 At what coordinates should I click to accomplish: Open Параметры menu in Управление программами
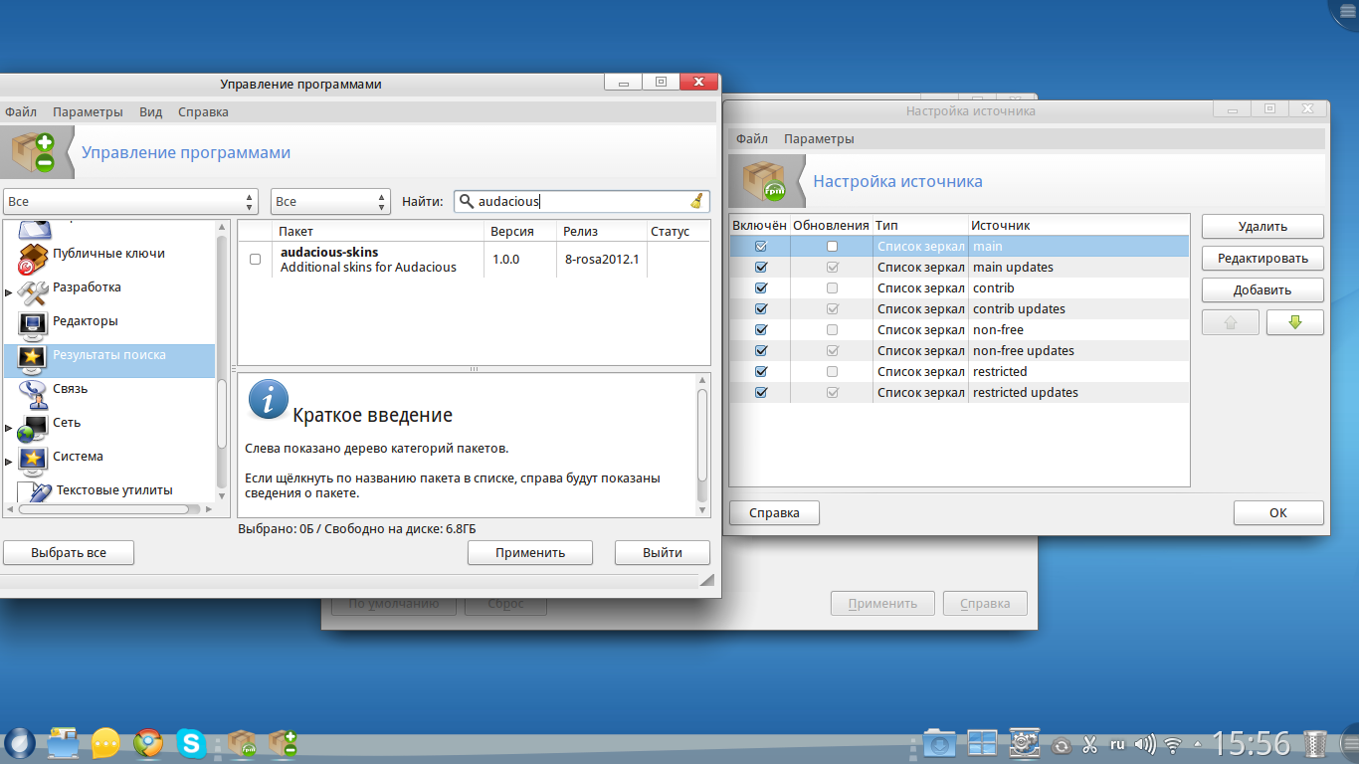88,111
